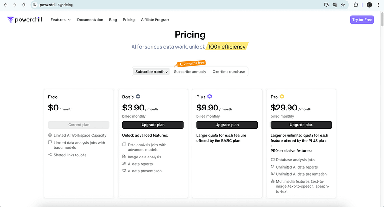The width and height of the screenshot is (384, 207).
Task: Go to the Blog page
Action: point(113,20)
